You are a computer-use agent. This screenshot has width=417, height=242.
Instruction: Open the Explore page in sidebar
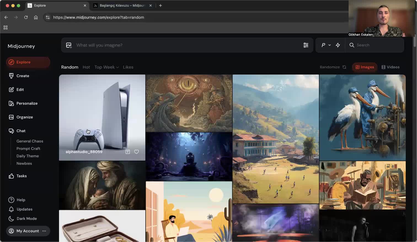click(28, 62)
